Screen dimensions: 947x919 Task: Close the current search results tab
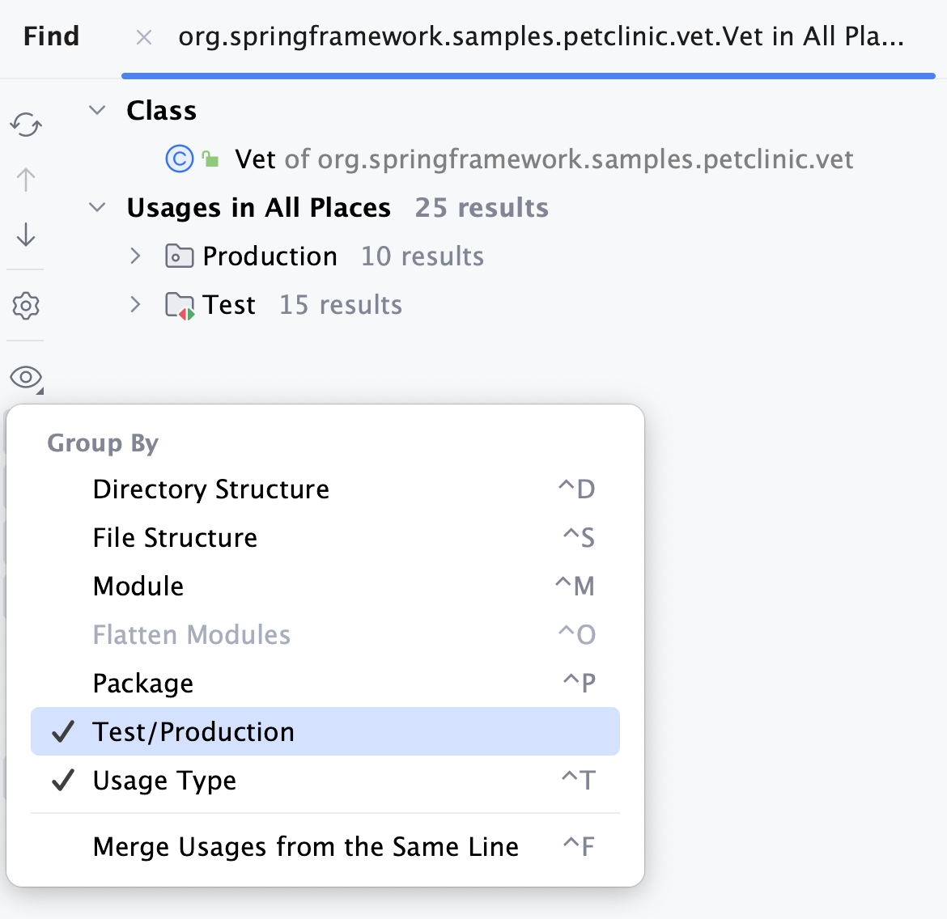(143, 36)
